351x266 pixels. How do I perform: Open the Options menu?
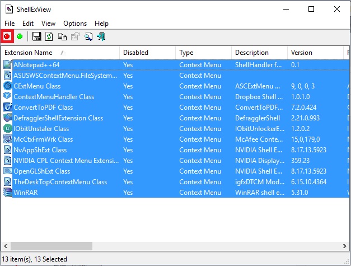75,24
